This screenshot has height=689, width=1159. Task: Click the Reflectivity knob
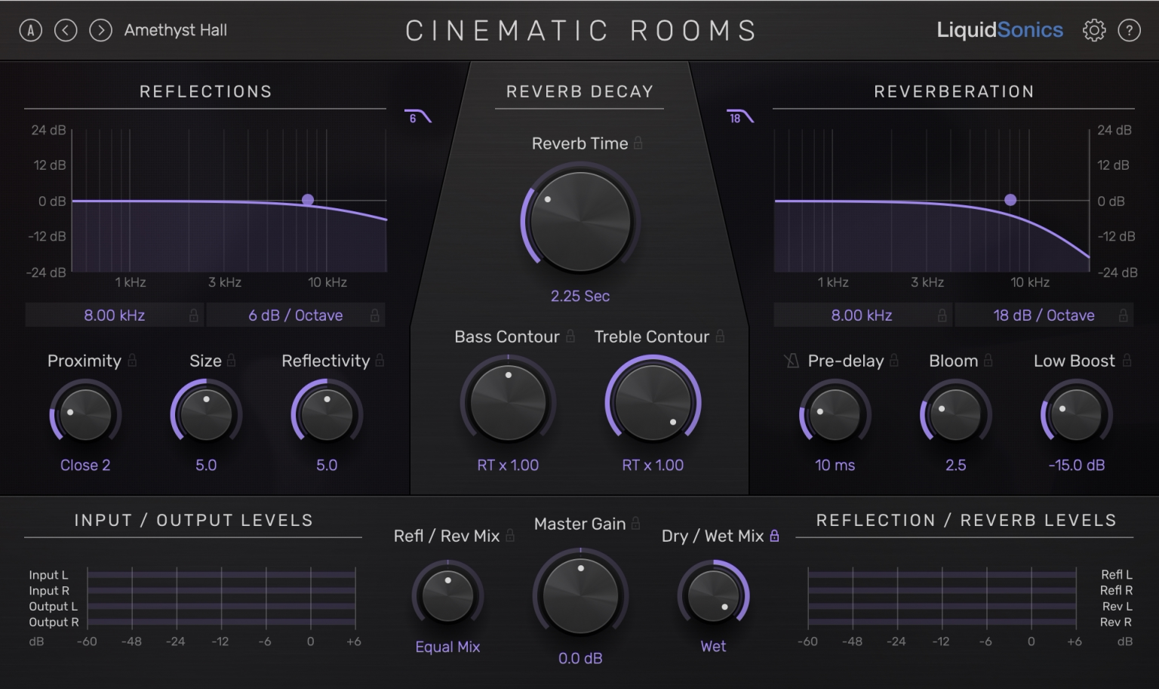(327, 414)
